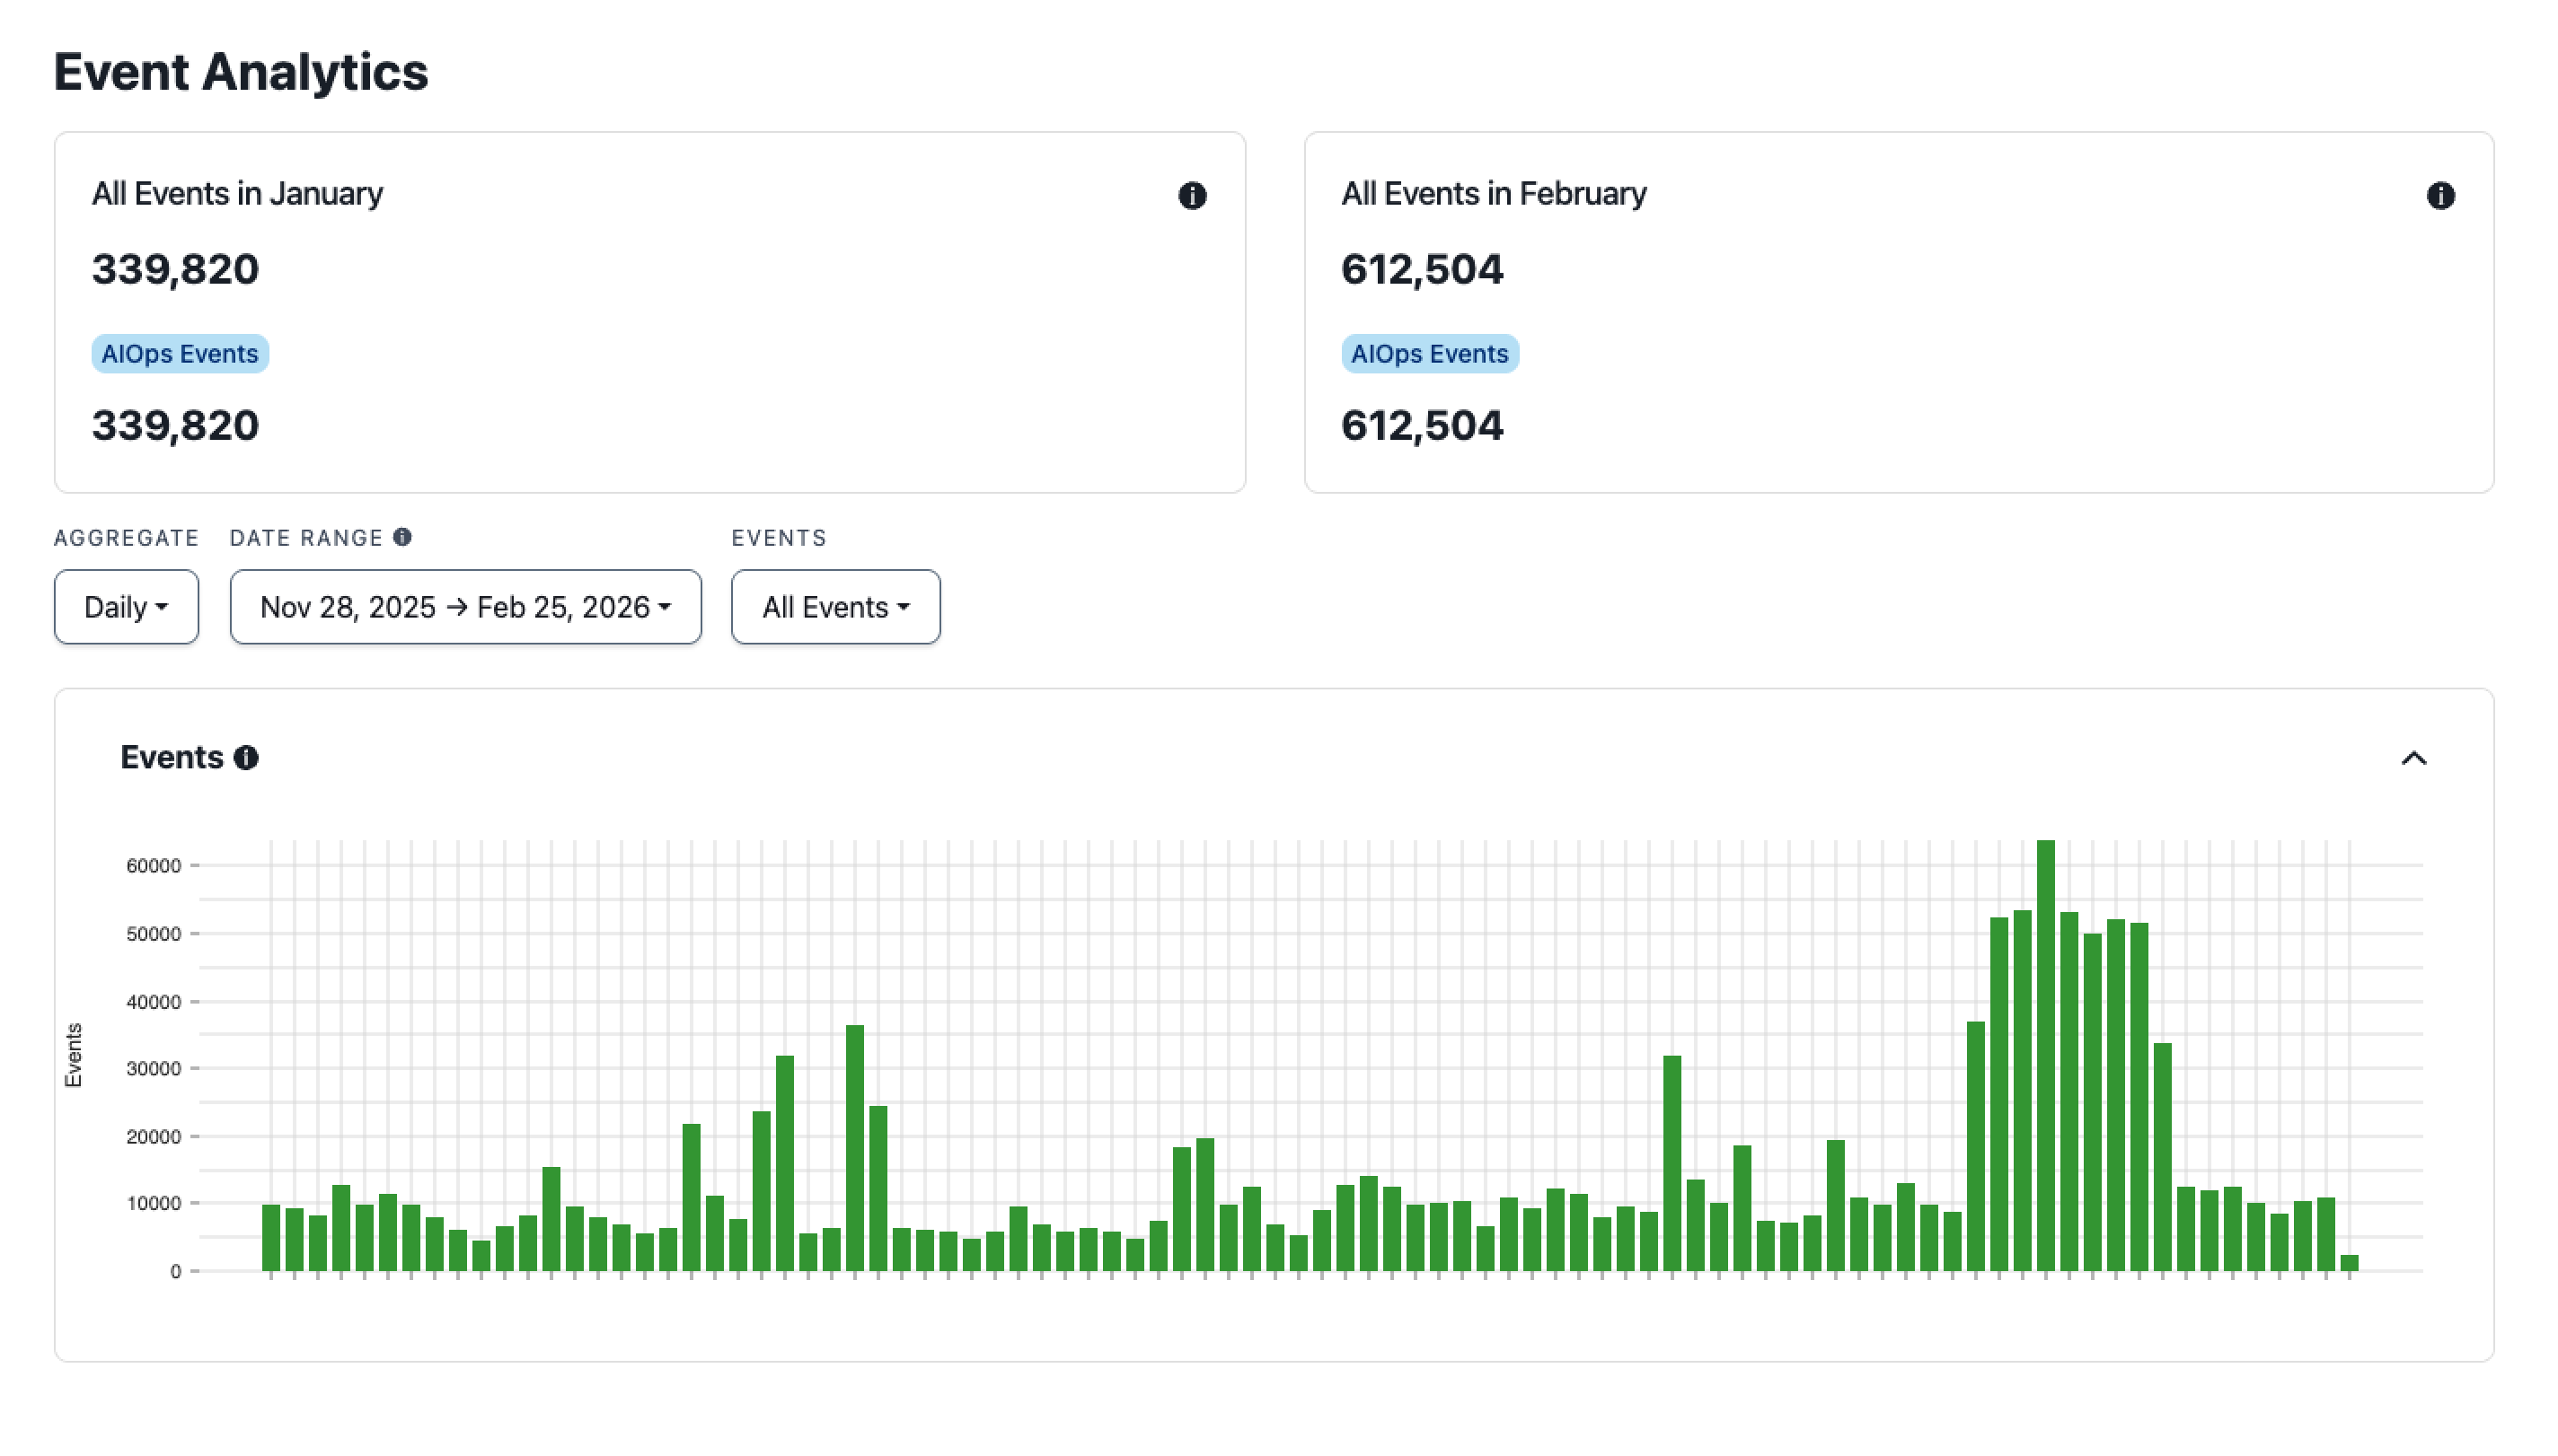Select the AIOps Events badge in the January card
This screenshot has height=1456, width=2558.
(180, 353)
